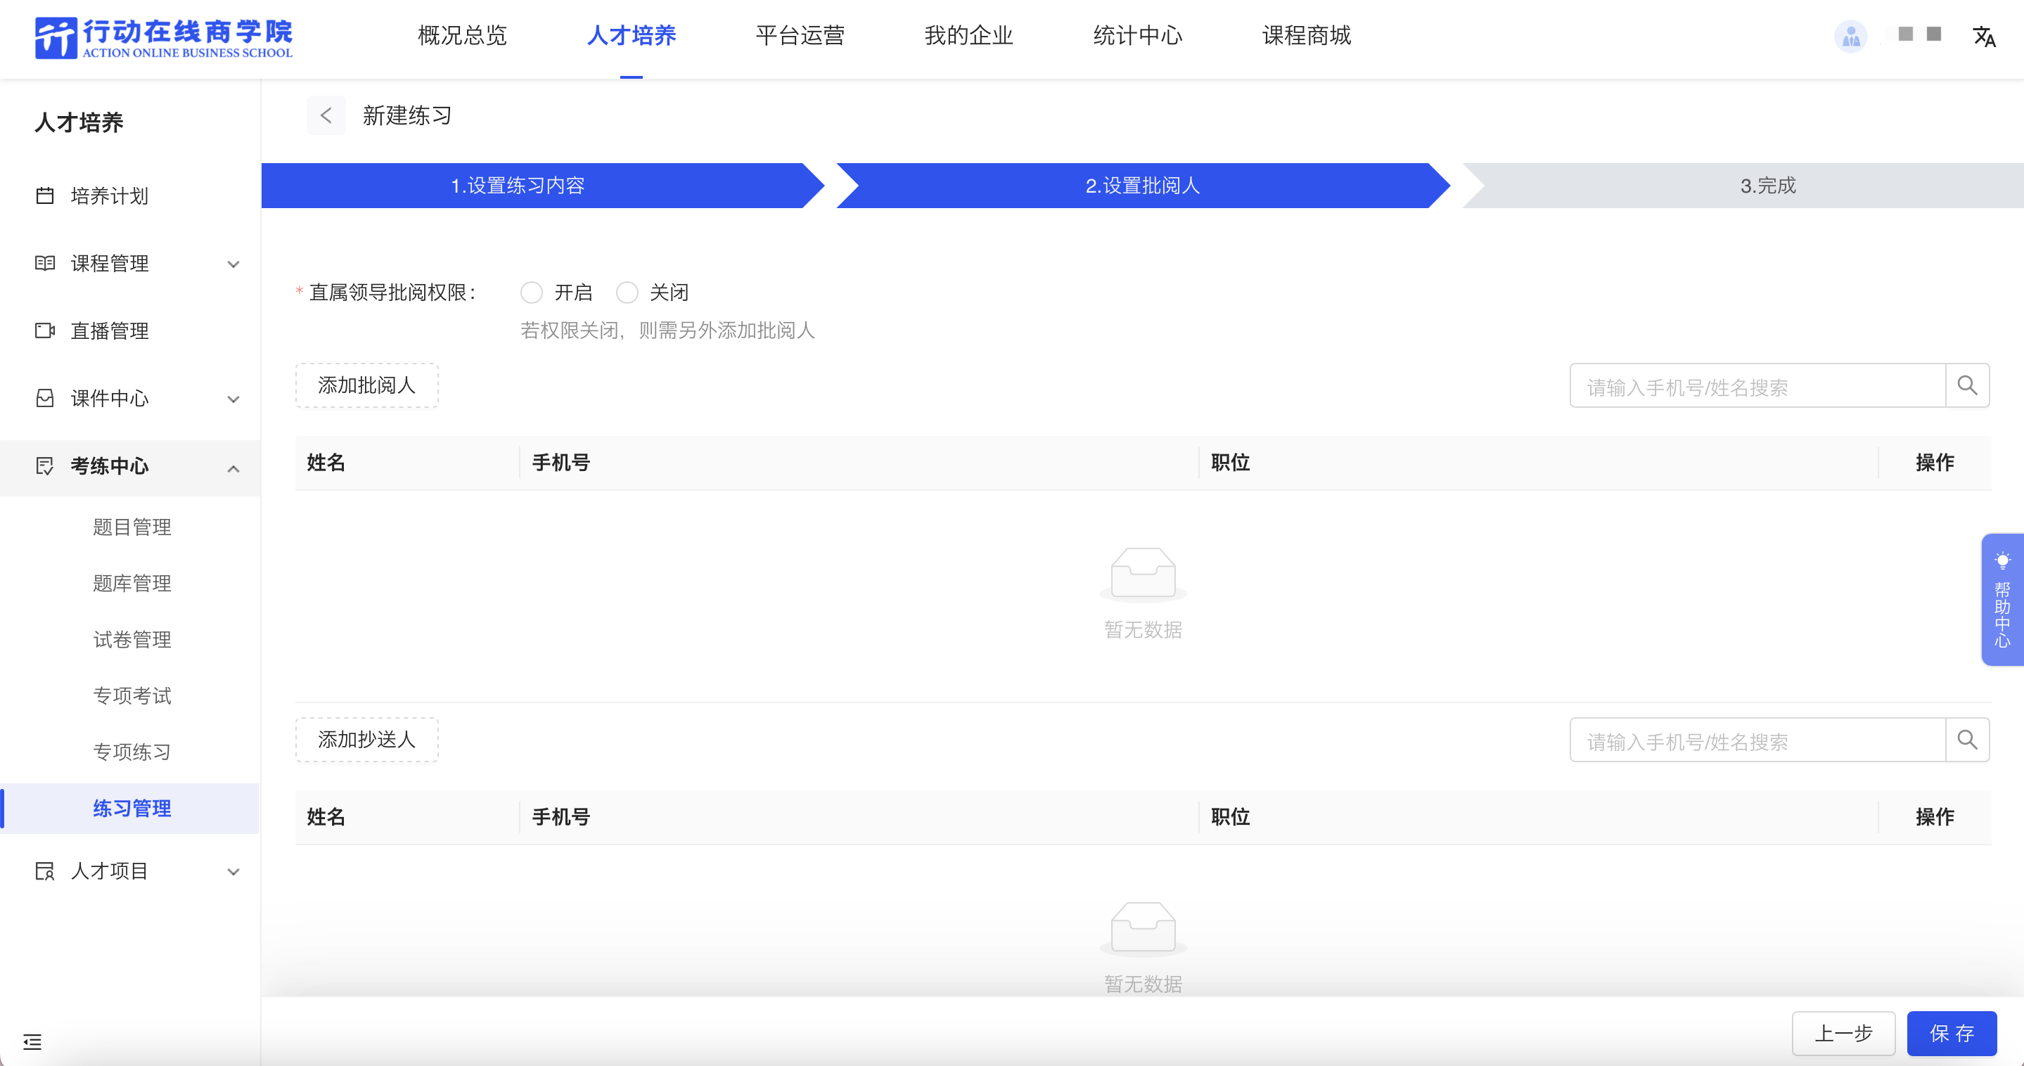Collapse the 考练中心 chevron

pos(233,468)
